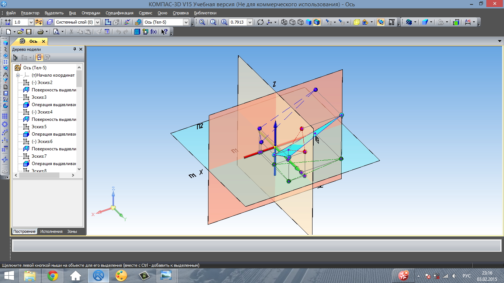This screenshot has width=504, height=283.
Task: Click the zoom scale value field
Action: coord(238,22)
